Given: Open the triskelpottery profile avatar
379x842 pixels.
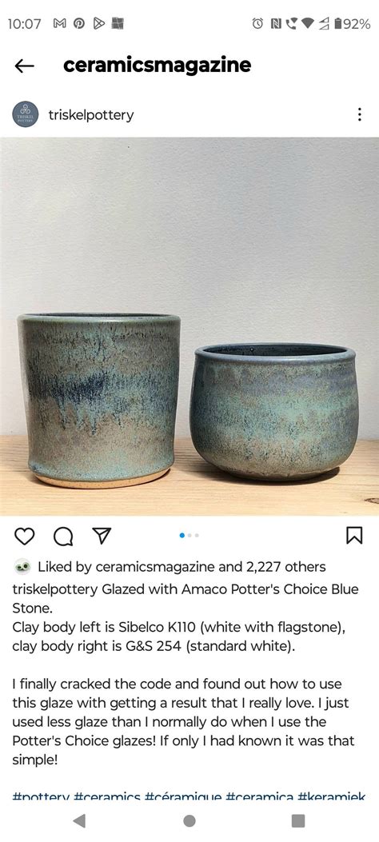Looking at the screenshot, I should [26, 114].
